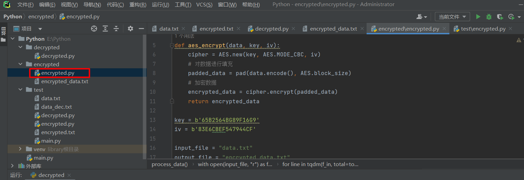Expand the 外部库 node
The width and height of the screenshot is (524, 180).
click(x=13, y=166)
